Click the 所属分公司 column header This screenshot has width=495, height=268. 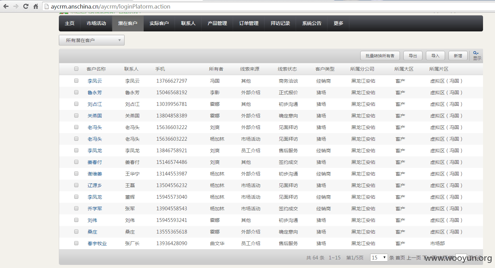[x=362, y=69]
